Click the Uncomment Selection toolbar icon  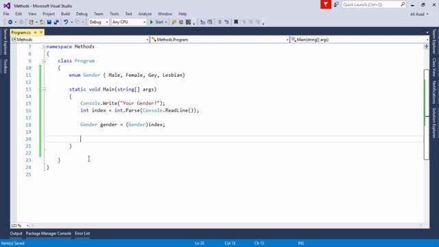tap(227, 22)
